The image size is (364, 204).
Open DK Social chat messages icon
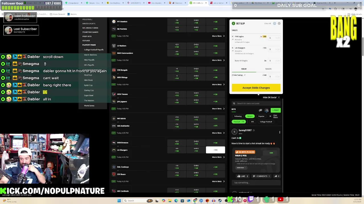260,110
